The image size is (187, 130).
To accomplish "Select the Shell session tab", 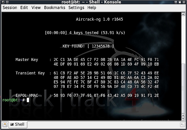I will 17,124.
